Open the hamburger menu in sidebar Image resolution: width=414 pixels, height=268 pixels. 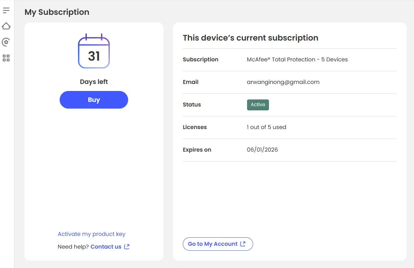click(x=6, y=11)
